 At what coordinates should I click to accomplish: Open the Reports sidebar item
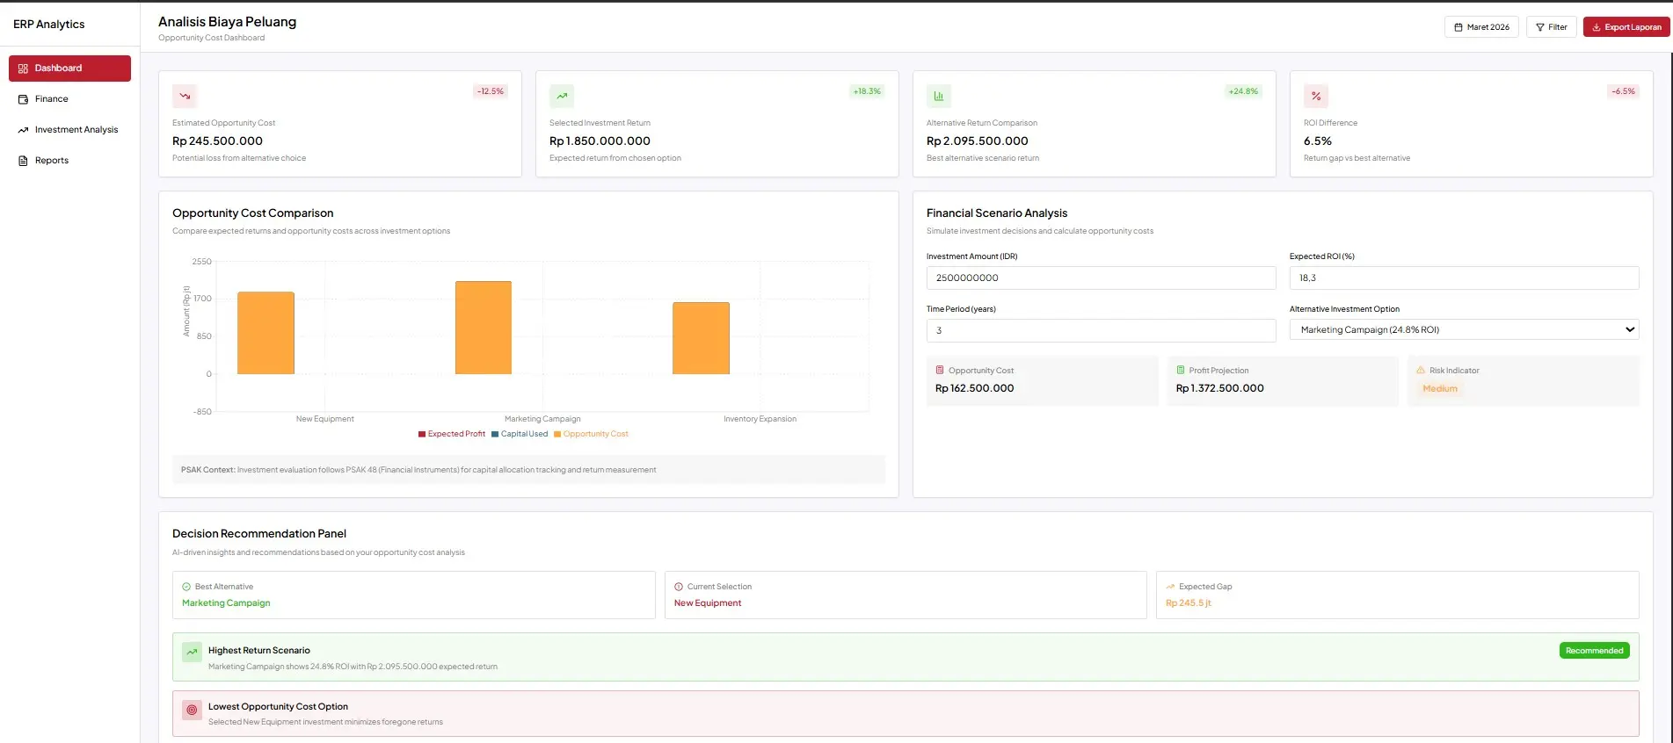[51, 161]
